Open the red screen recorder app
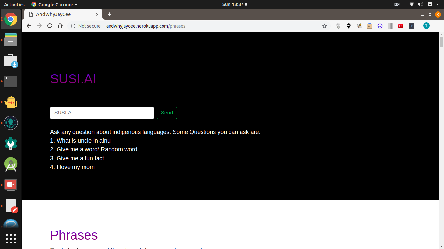This screenshot has height=249, width=444. pyautogui.click(x=11, y=185)
